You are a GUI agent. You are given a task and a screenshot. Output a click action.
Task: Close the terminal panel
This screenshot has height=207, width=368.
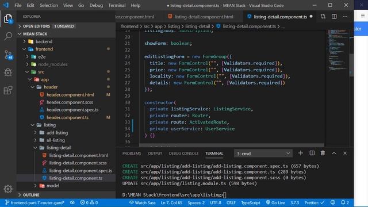pyautogui.click(x=345, y=154)
